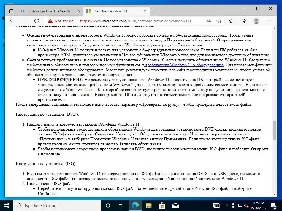282x211 pixels.
Task: Open the Favorites list
Action: (232, 21)
